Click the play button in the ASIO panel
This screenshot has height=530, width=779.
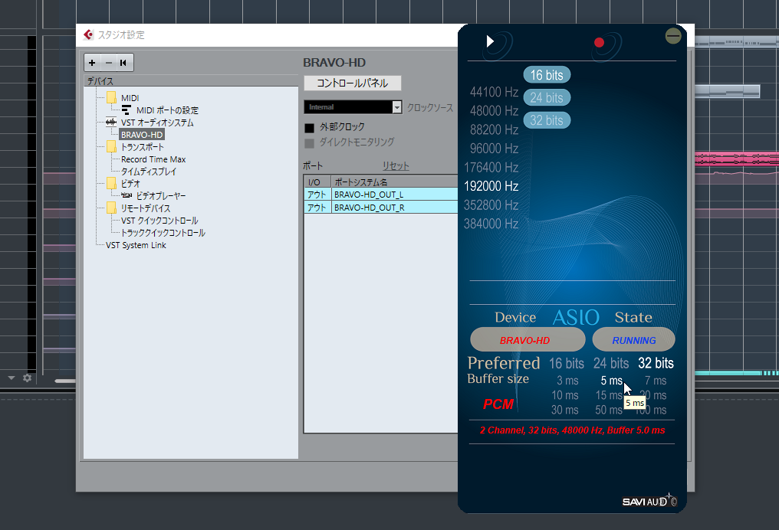pyautogui.click(x=491, y=41)
